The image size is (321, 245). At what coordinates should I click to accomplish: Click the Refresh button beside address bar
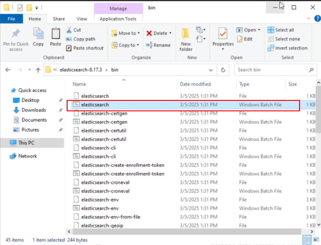coord(223,70)
